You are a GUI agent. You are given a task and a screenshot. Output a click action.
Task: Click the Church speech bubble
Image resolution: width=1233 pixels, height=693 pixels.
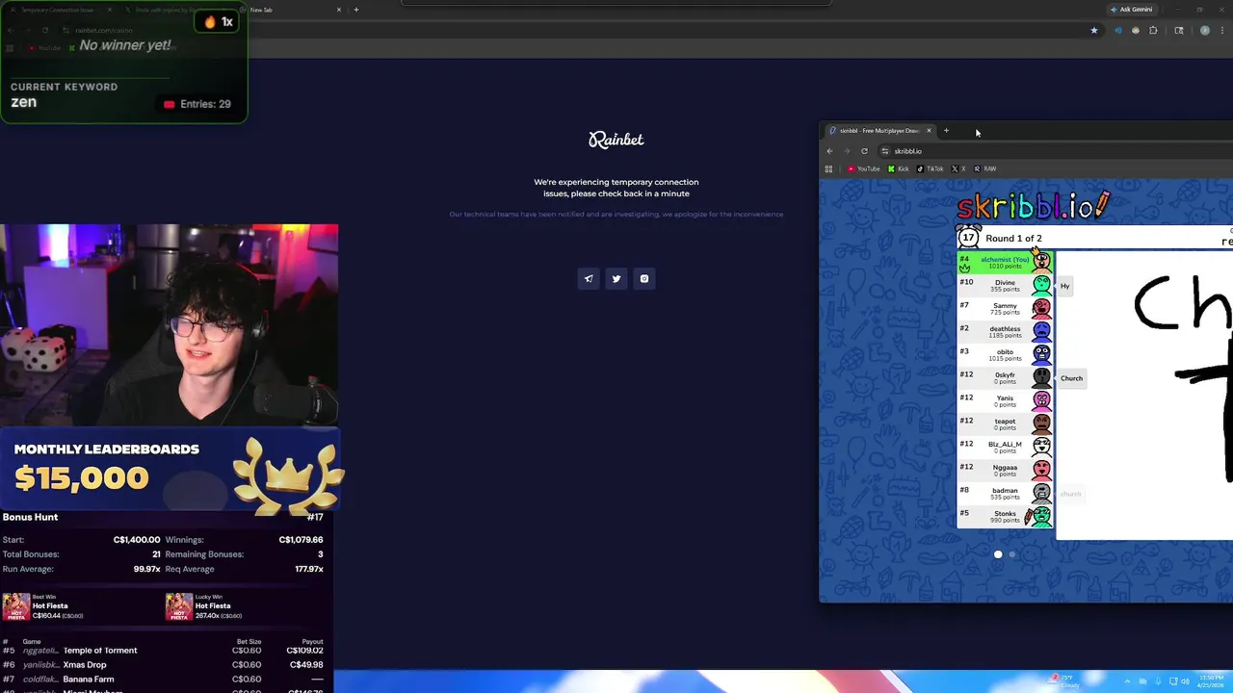(x=1071, y=378)
